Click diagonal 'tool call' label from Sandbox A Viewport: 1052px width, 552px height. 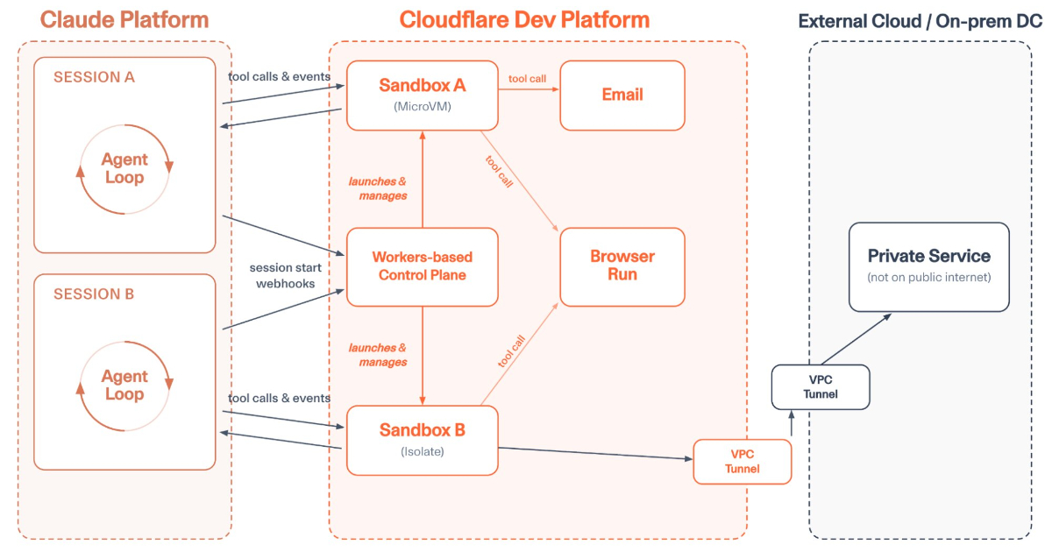[499, 172]
